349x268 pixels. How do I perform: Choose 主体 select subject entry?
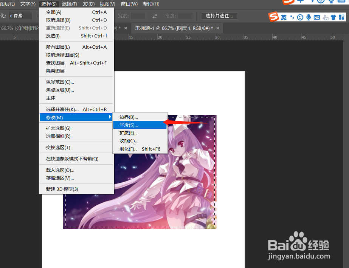[76, 98]
